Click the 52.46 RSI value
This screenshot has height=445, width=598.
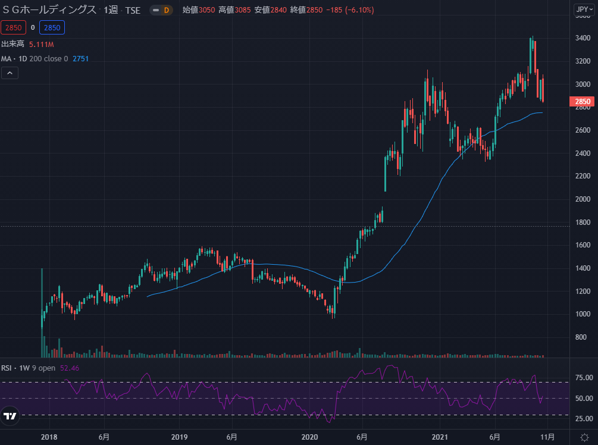pyautogui.click(x=70, y=368)
